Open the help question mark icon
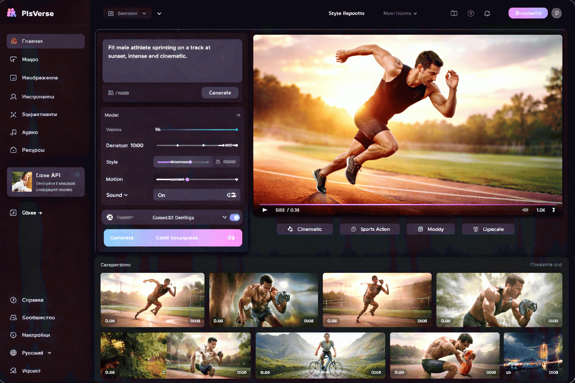Viewport: 575px width, 383px height. [471, 13]
